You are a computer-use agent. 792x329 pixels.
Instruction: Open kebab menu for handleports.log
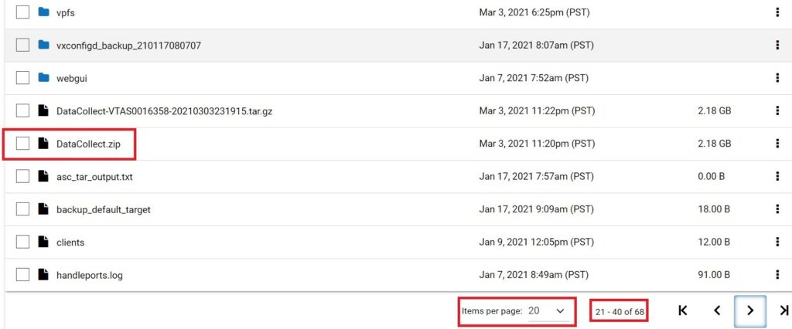pos(777,275)
